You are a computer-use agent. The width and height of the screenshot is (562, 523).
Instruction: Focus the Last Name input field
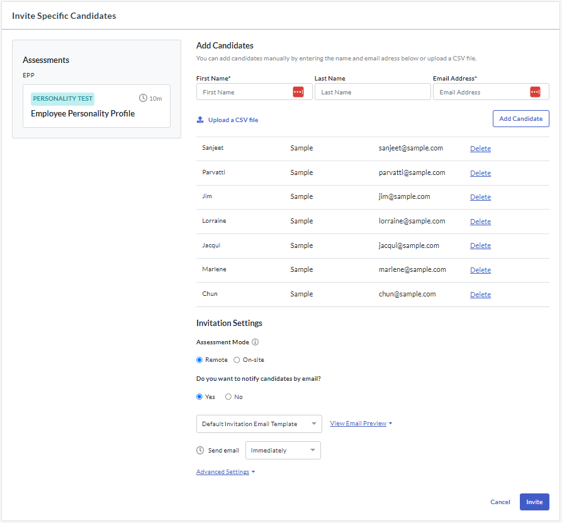click(x=373, y=92)
